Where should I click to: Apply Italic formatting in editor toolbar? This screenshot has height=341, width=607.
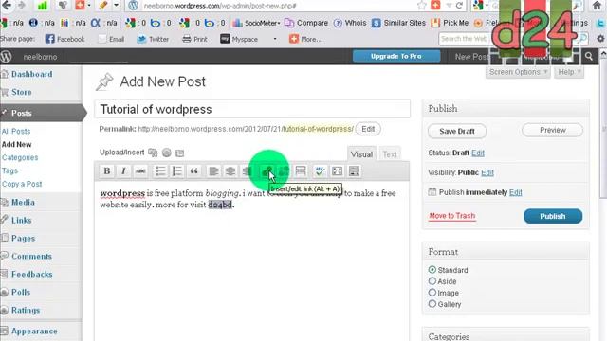coord(123,171)
